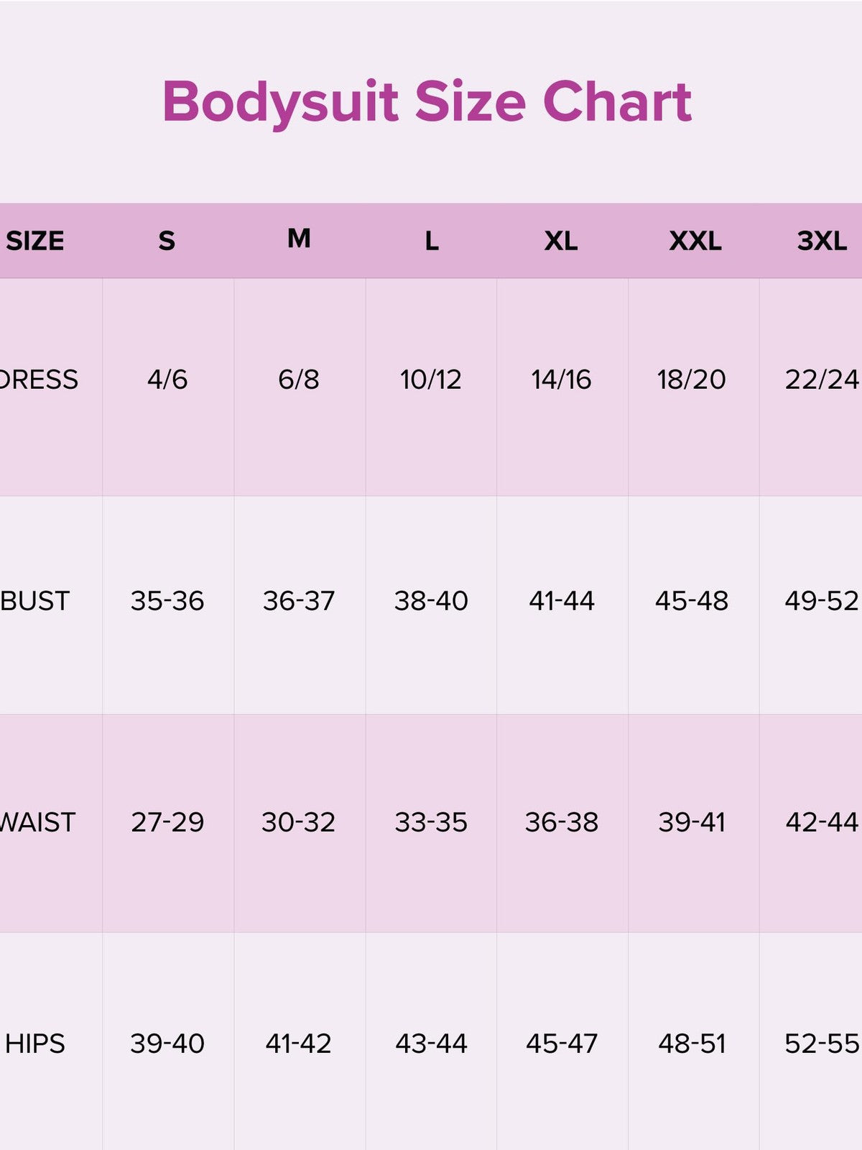Select the HIPS row label
Viewport: 862px width, 1150px height.
(35, 1044)
